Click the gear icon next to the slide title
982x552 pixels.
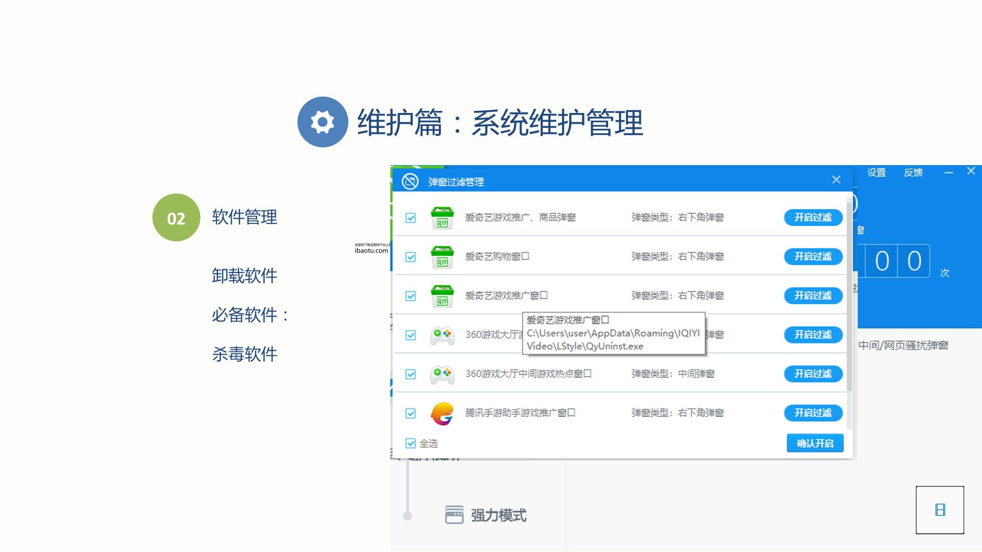(323, 122)
